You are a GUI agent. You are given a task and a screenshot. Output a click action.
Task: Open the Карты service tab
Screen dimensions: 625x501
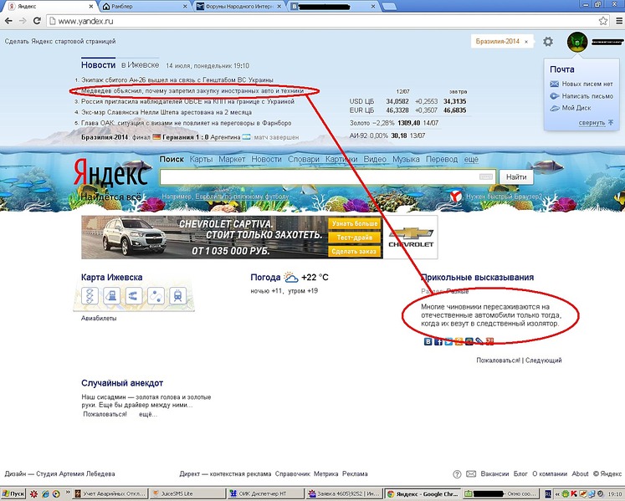pos(201,159)
